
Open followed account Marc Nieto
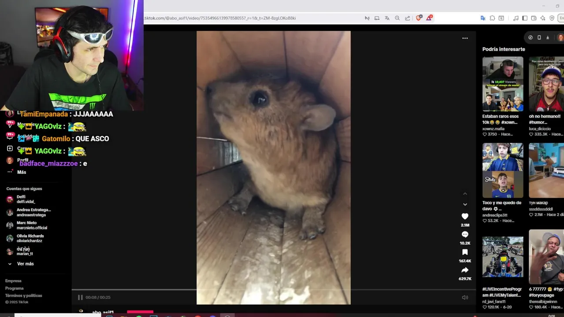point(27,225)
